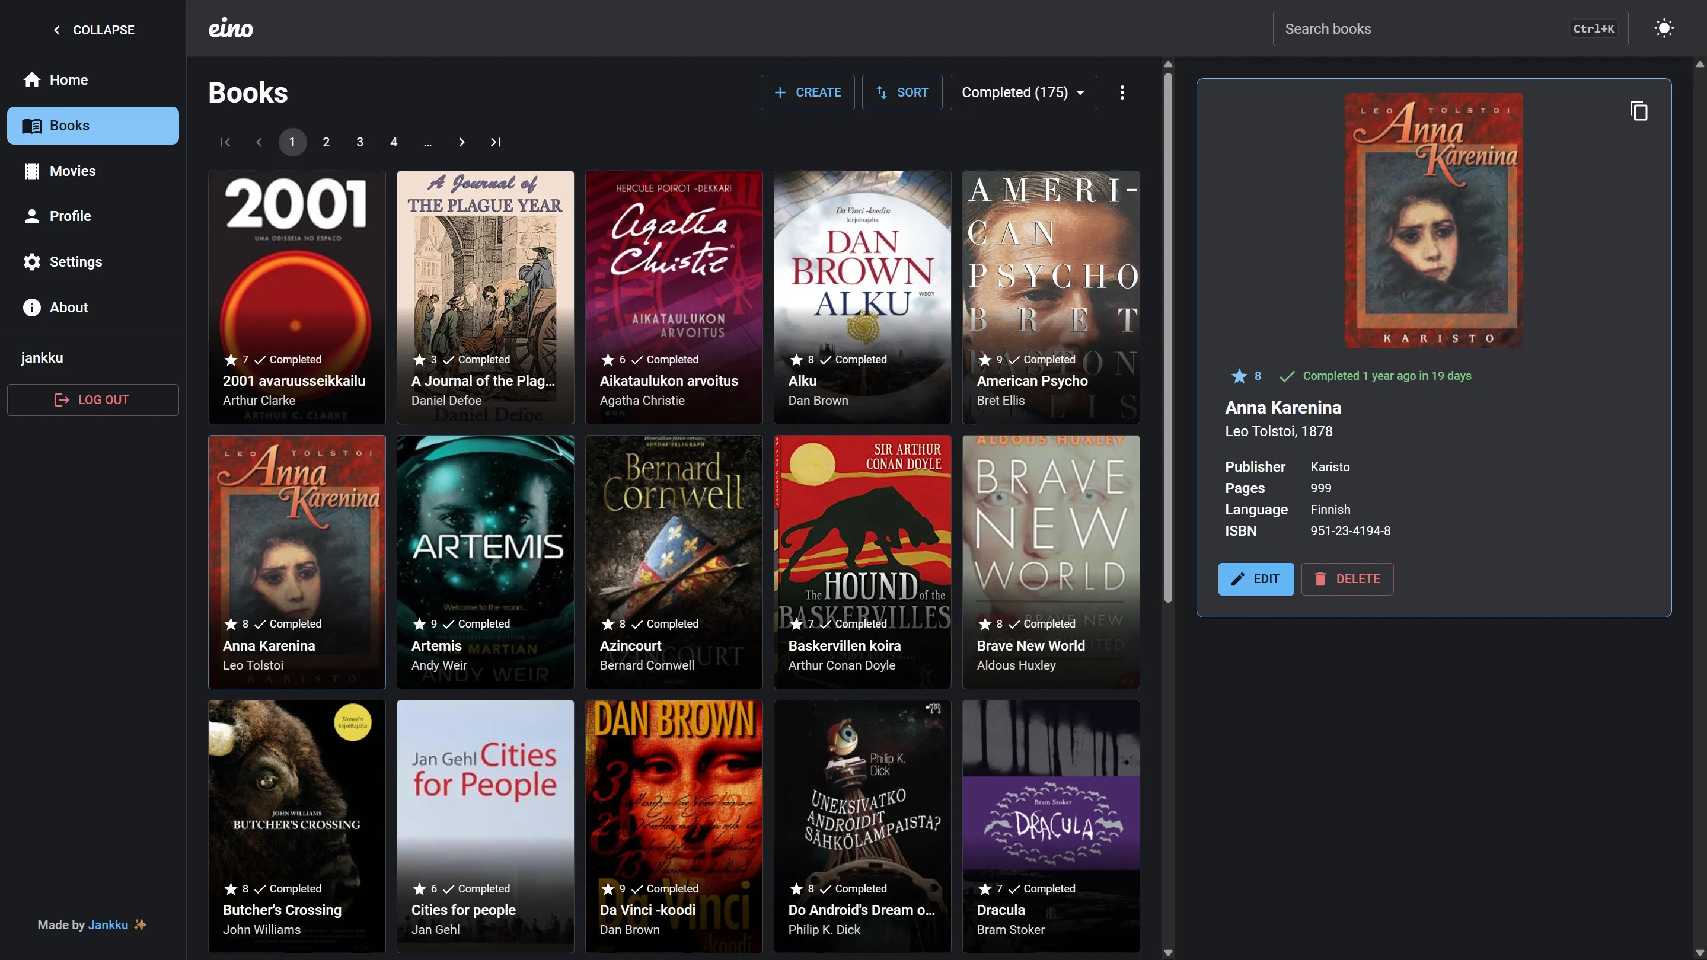The image size is (1707, 960).
Task: Open the Butcher's Crossing book card
Action: 297,826
